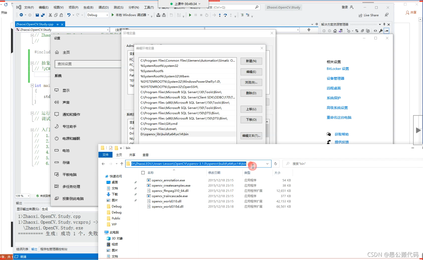This screenshot has height=260, width=423.
Task: Open the 文件(F) menu in Visual Studio
Action: [x=29, y=7]
